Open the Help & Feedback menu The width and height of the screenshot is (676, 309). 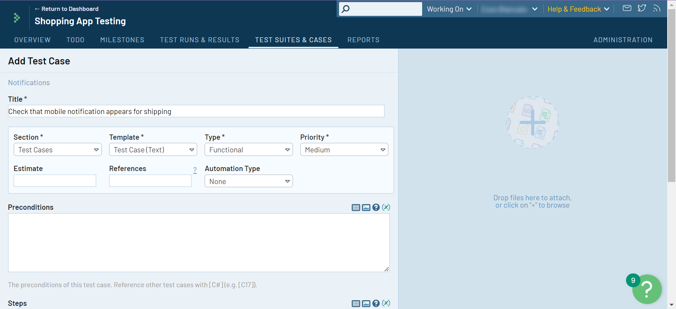[578, 9]
